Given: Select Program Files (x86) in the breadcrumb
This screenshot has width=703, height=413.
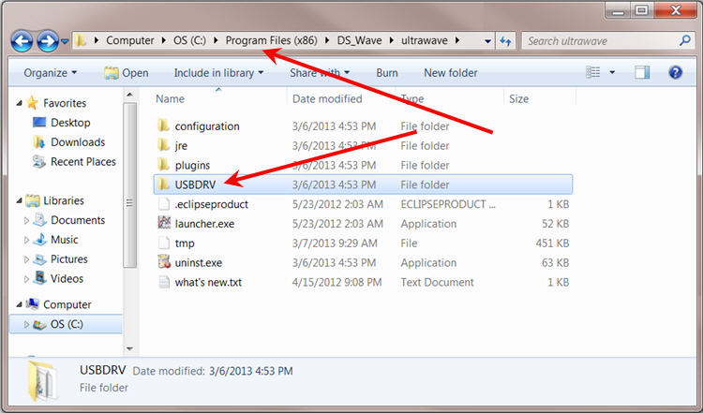Looking at the screenshot, I should tap(271, 41).
